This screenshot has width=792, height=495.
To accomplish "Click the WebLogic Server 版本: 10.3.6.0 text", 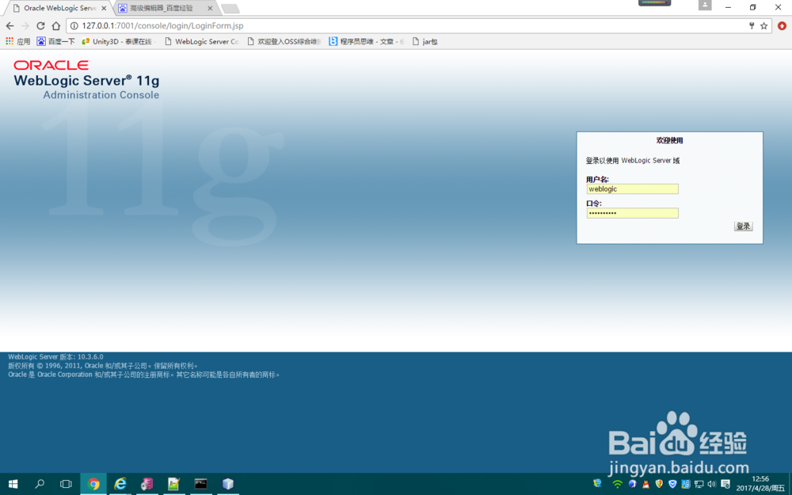I will click(55, 356).
